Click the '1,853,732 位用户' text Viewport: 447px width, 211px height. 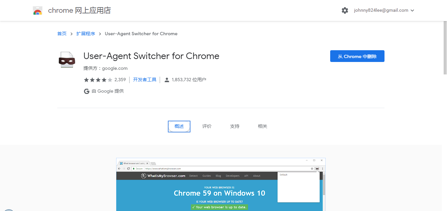[x=189, y=80]
